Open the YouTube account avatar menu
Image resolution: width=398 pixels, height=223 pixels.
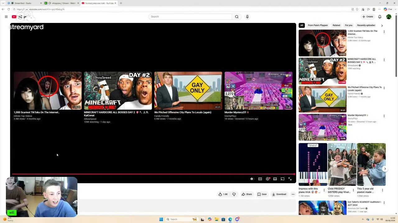point(389,17)
